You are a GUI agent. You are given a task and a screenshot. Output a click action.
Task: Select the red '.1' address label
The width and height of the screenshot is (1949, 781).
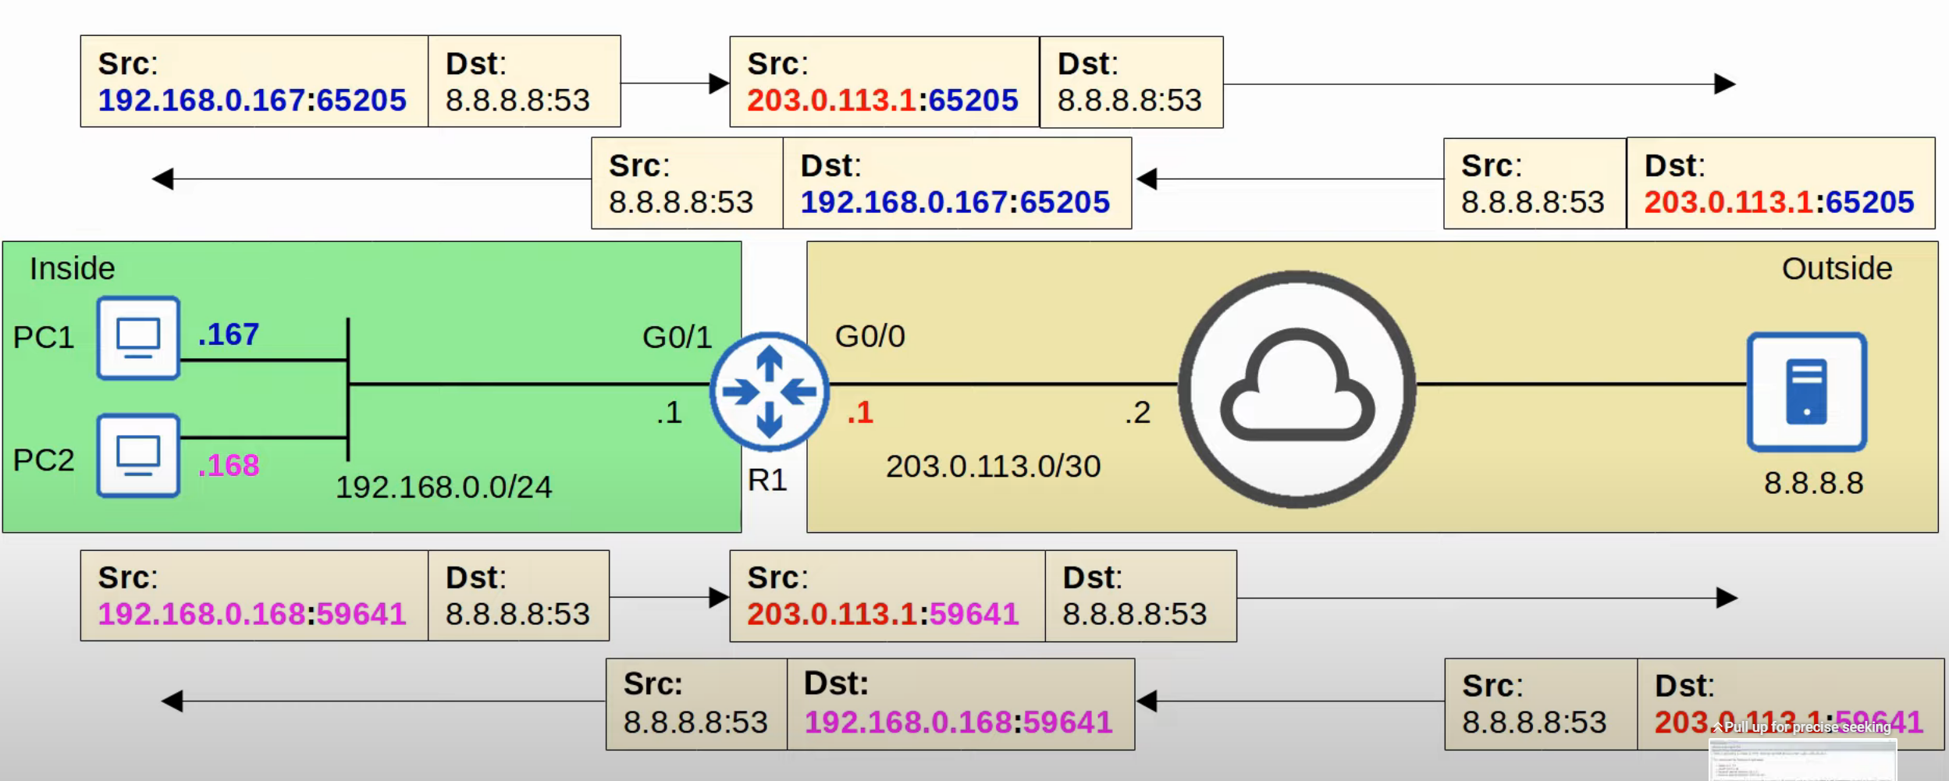[x=860, y=412]
